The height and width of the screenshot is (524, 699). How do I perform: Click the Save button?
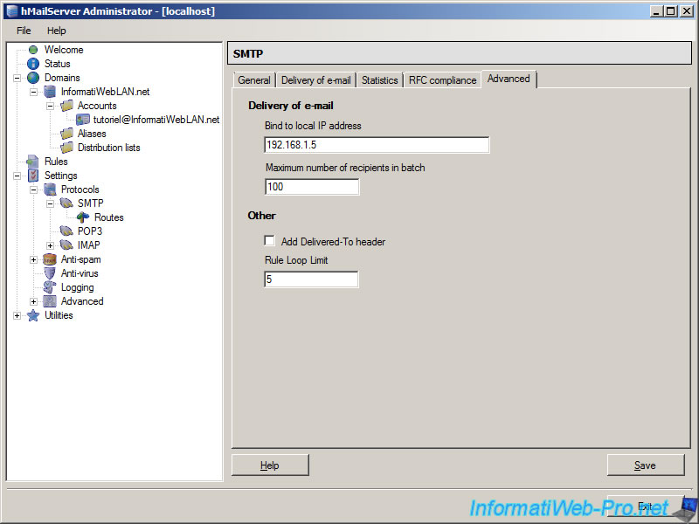[x=645, y=465]
